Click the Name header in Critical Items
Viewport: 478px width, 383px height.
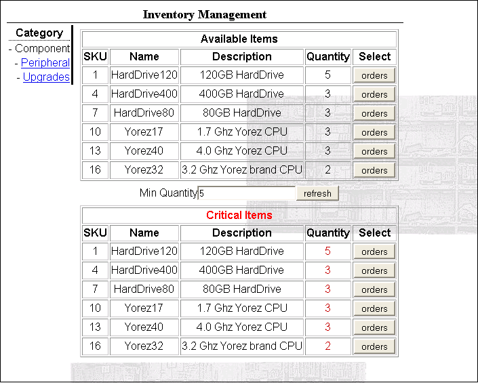[144, 233]
